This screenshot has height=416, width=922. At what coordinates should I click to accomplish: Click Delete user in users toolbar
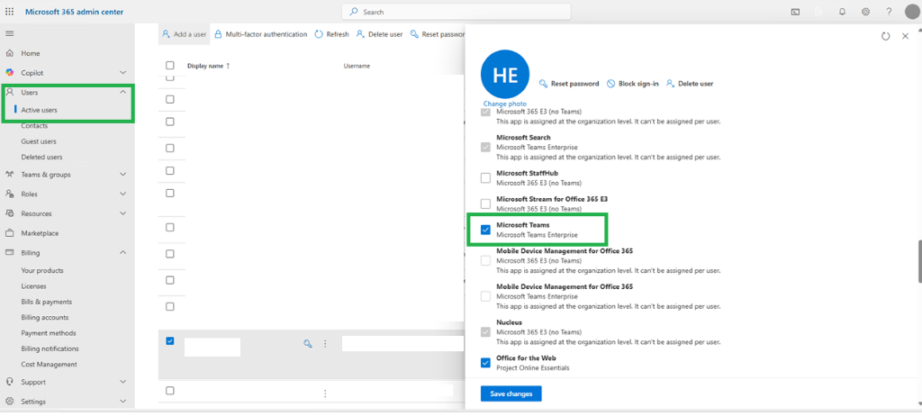(380, 34)
